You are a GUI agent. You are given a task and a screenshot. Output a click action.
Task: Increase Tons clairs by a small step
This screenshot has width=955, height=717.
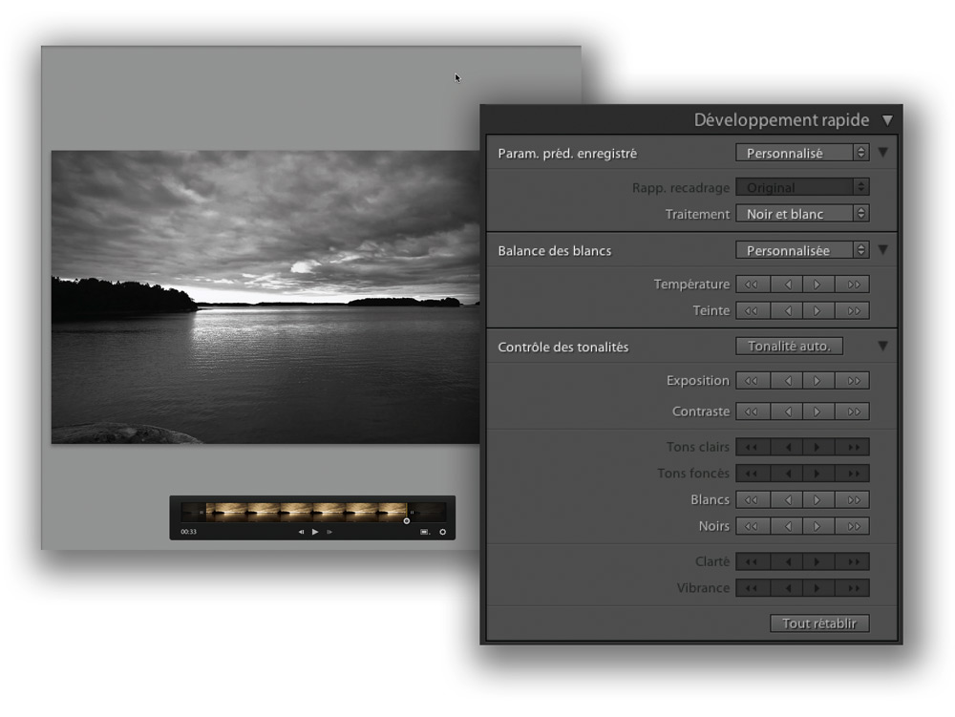tap(818, 447)
